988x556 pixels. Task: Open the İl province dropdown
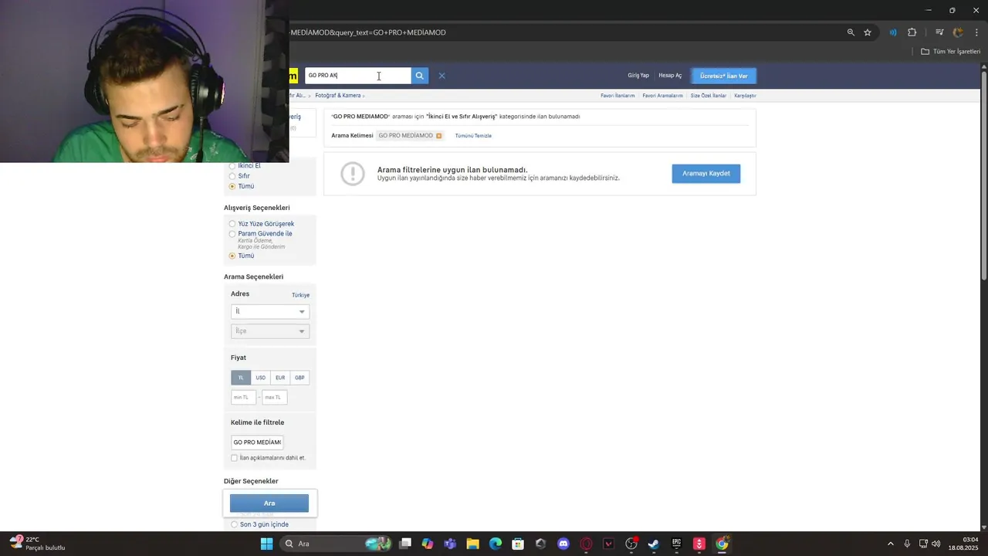[270, 311]
